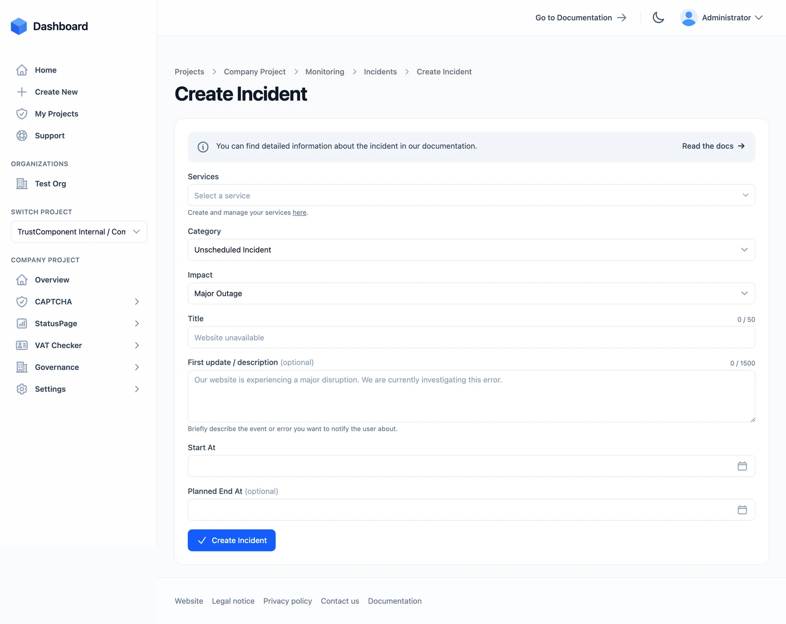786x624 pixels.
Task: Expand the Administrator user menu chevron
Action: 759,17
